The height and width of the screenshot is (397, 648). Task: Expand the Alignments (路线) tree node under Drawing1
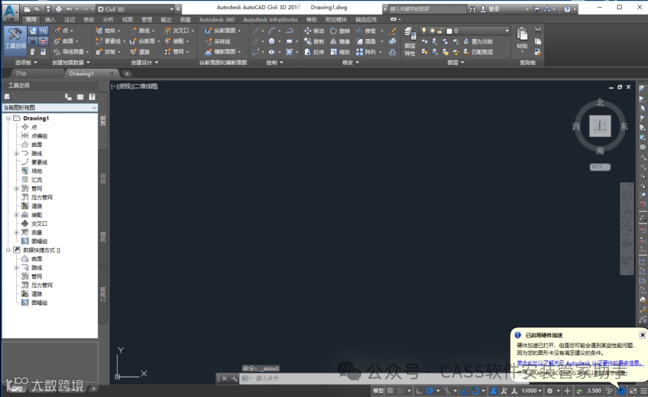point(17,153)
